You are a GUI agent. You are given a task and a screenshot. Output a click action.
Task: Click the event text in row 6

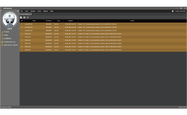(100, 40)
